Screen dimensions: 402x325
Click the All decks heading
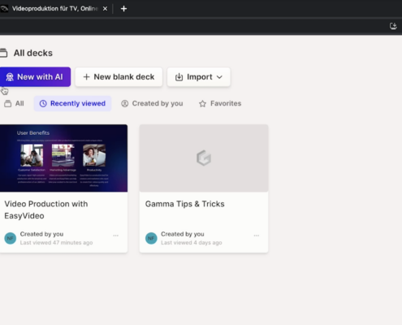pos(33,53)
